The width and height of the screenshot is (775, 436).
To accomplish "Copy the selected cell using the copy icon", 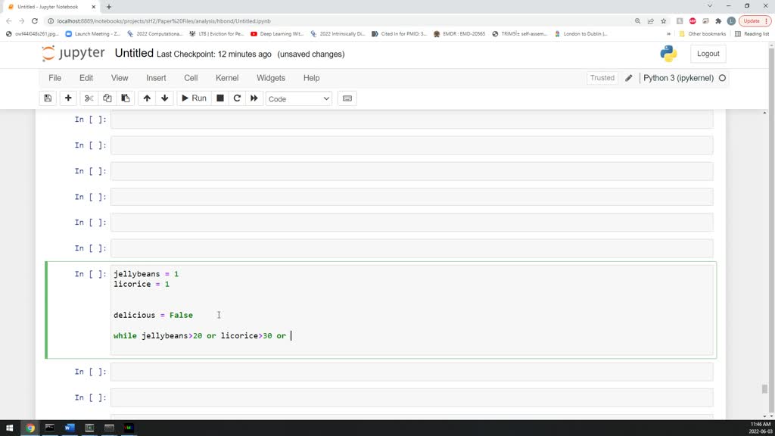I will tap(107, 98).
